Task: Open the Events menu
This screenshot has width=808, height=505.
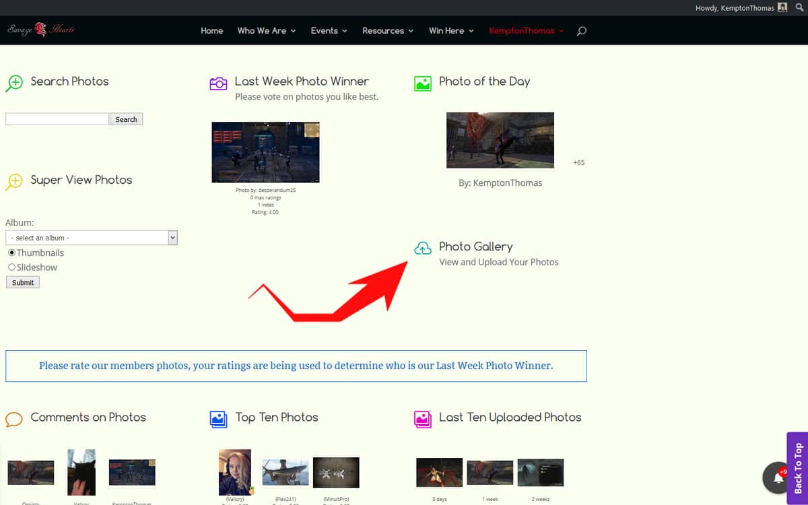Action: tap(329, 31)
